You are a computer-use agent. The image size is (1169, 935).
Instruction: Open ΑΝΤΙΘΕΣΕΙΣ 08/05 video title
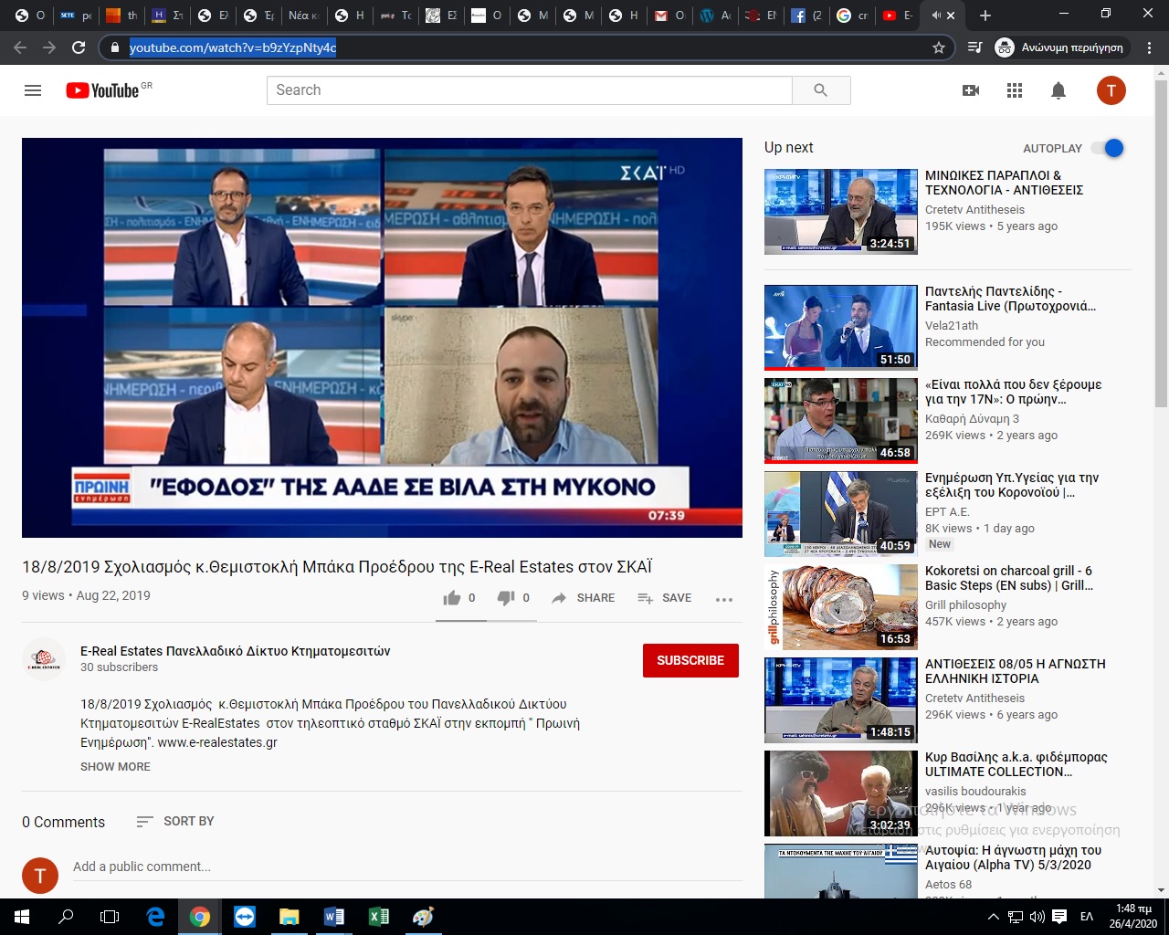click(x=1016, y=671)
